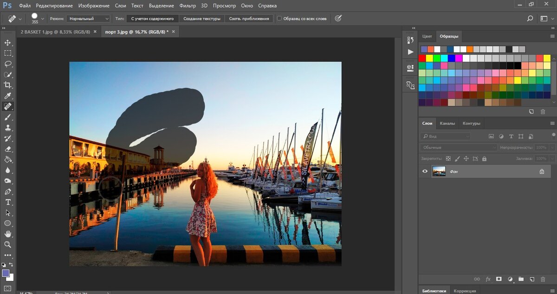Select the Crop tool
This screenshot has width=557, height=294.
click(x=8, y=85)
